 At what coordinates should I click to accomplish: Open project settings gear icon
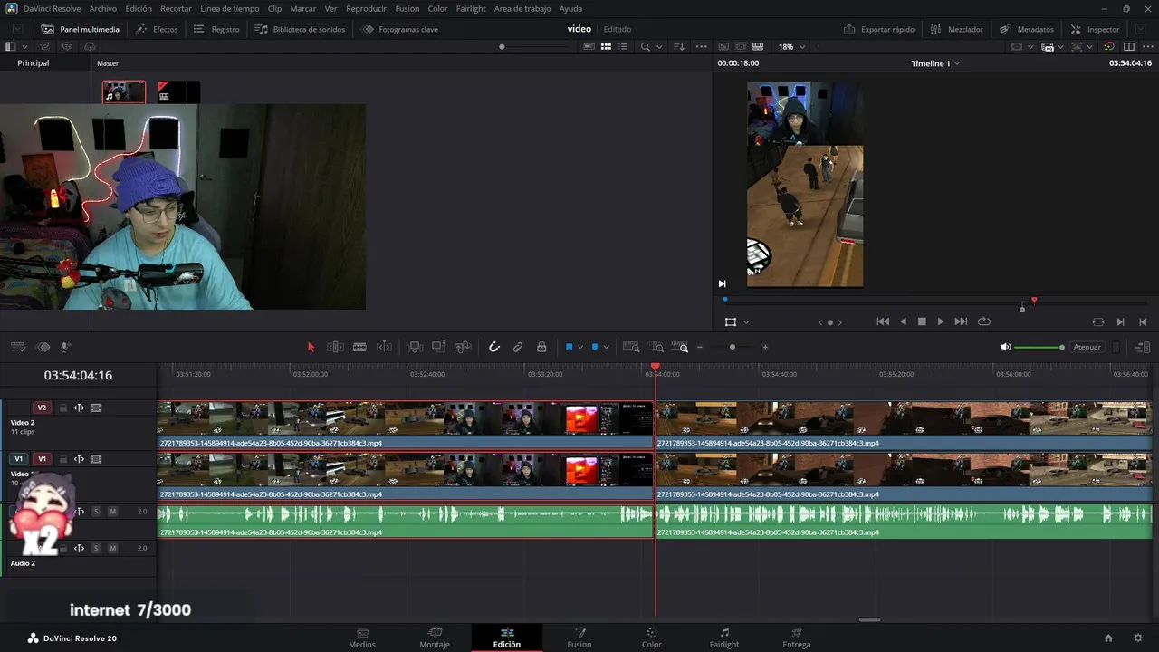(x=1138, y=638)
